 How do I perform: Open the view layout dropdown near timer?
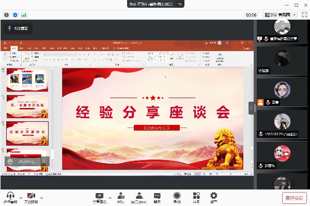click(x=281, y=15)
